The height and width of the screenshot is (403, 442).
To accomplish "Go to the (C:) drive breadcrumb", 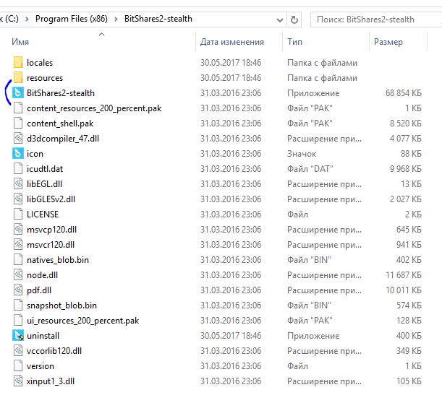I will 10,19.
